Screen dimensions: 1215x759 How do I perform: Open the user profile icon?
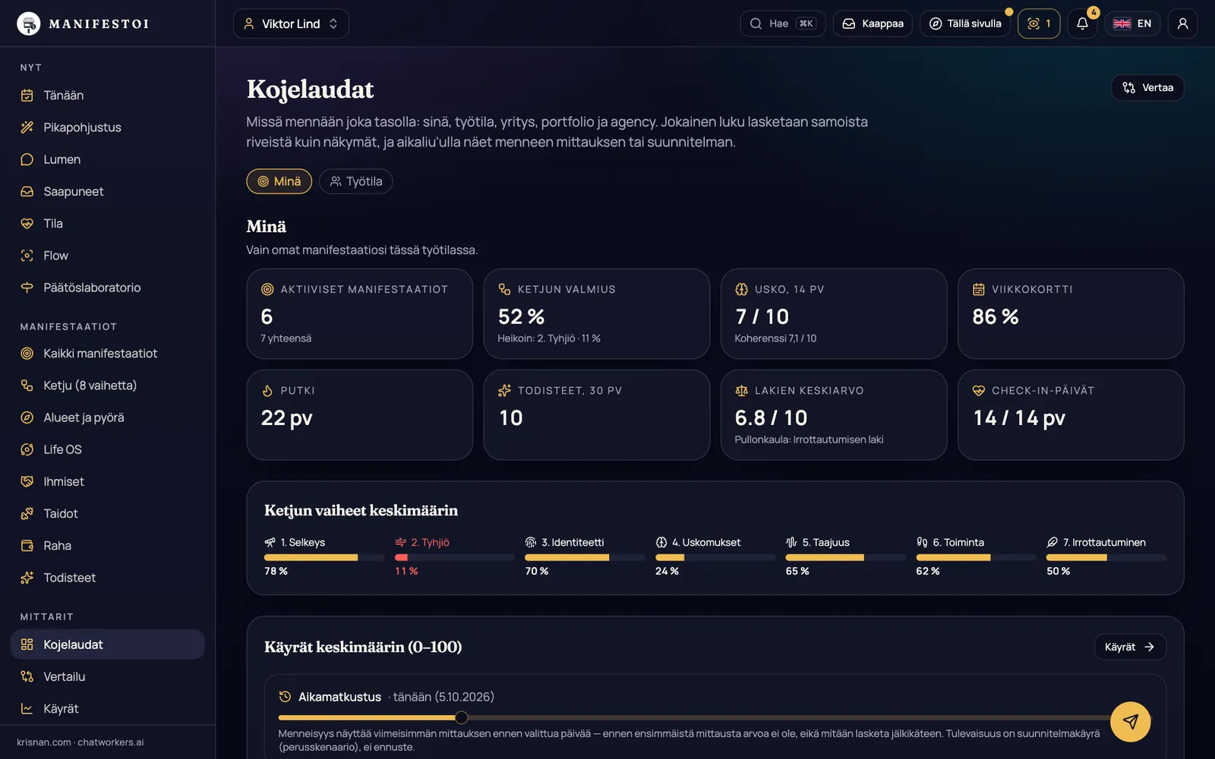point(1182,24)
